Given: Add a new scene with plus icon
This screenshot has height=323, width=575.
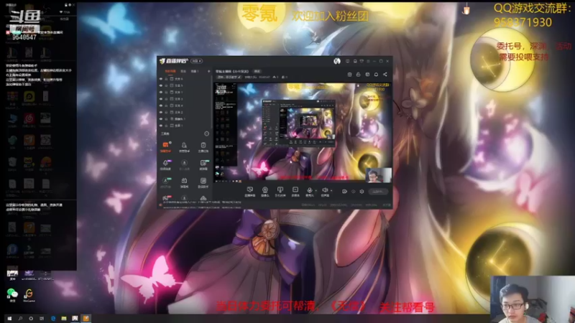Looking at the screenshot, I should click(208, 71).
